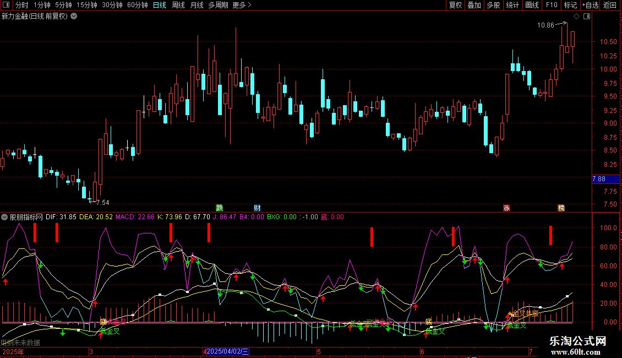The height and width of the screenshot is (358, 622).
Task: Click the DIF: 31.85 value
Action: [x=61, y=217]
